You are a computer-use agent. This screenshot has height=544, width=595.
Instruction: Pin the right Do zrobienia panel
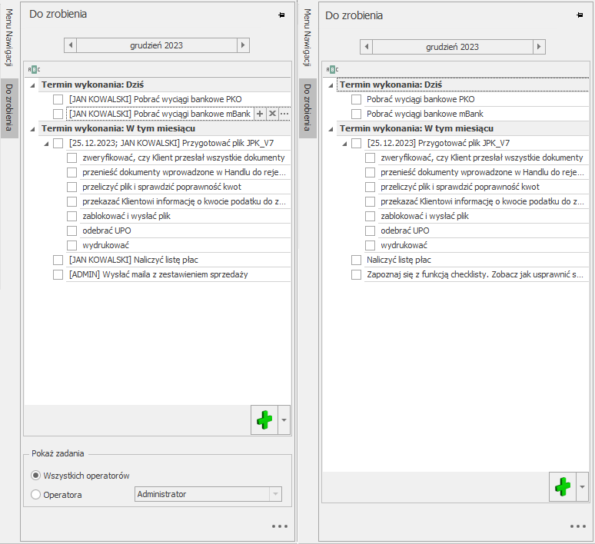(x=580, y=15)
